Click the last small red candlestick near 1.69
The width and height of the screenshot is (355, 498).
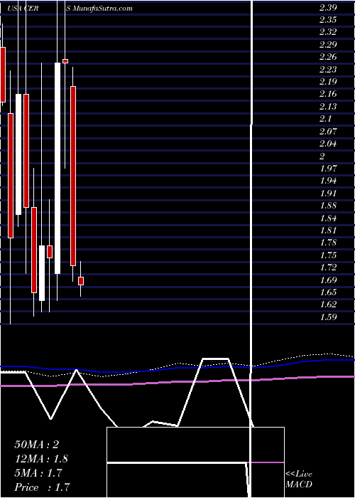[81, 281]
